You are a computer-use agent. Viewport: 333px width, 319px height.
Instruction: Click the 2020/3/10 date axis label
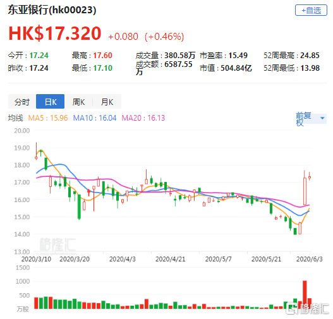[36, 259]
